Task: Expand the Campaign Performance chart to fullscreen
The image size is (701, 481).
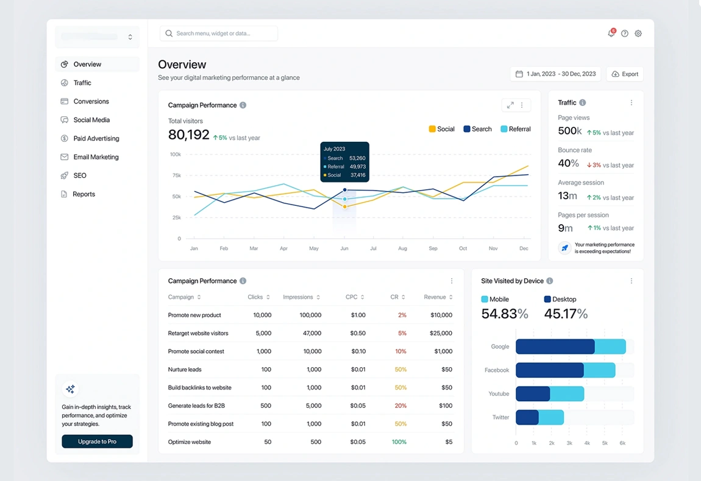Action: point(510,105)
